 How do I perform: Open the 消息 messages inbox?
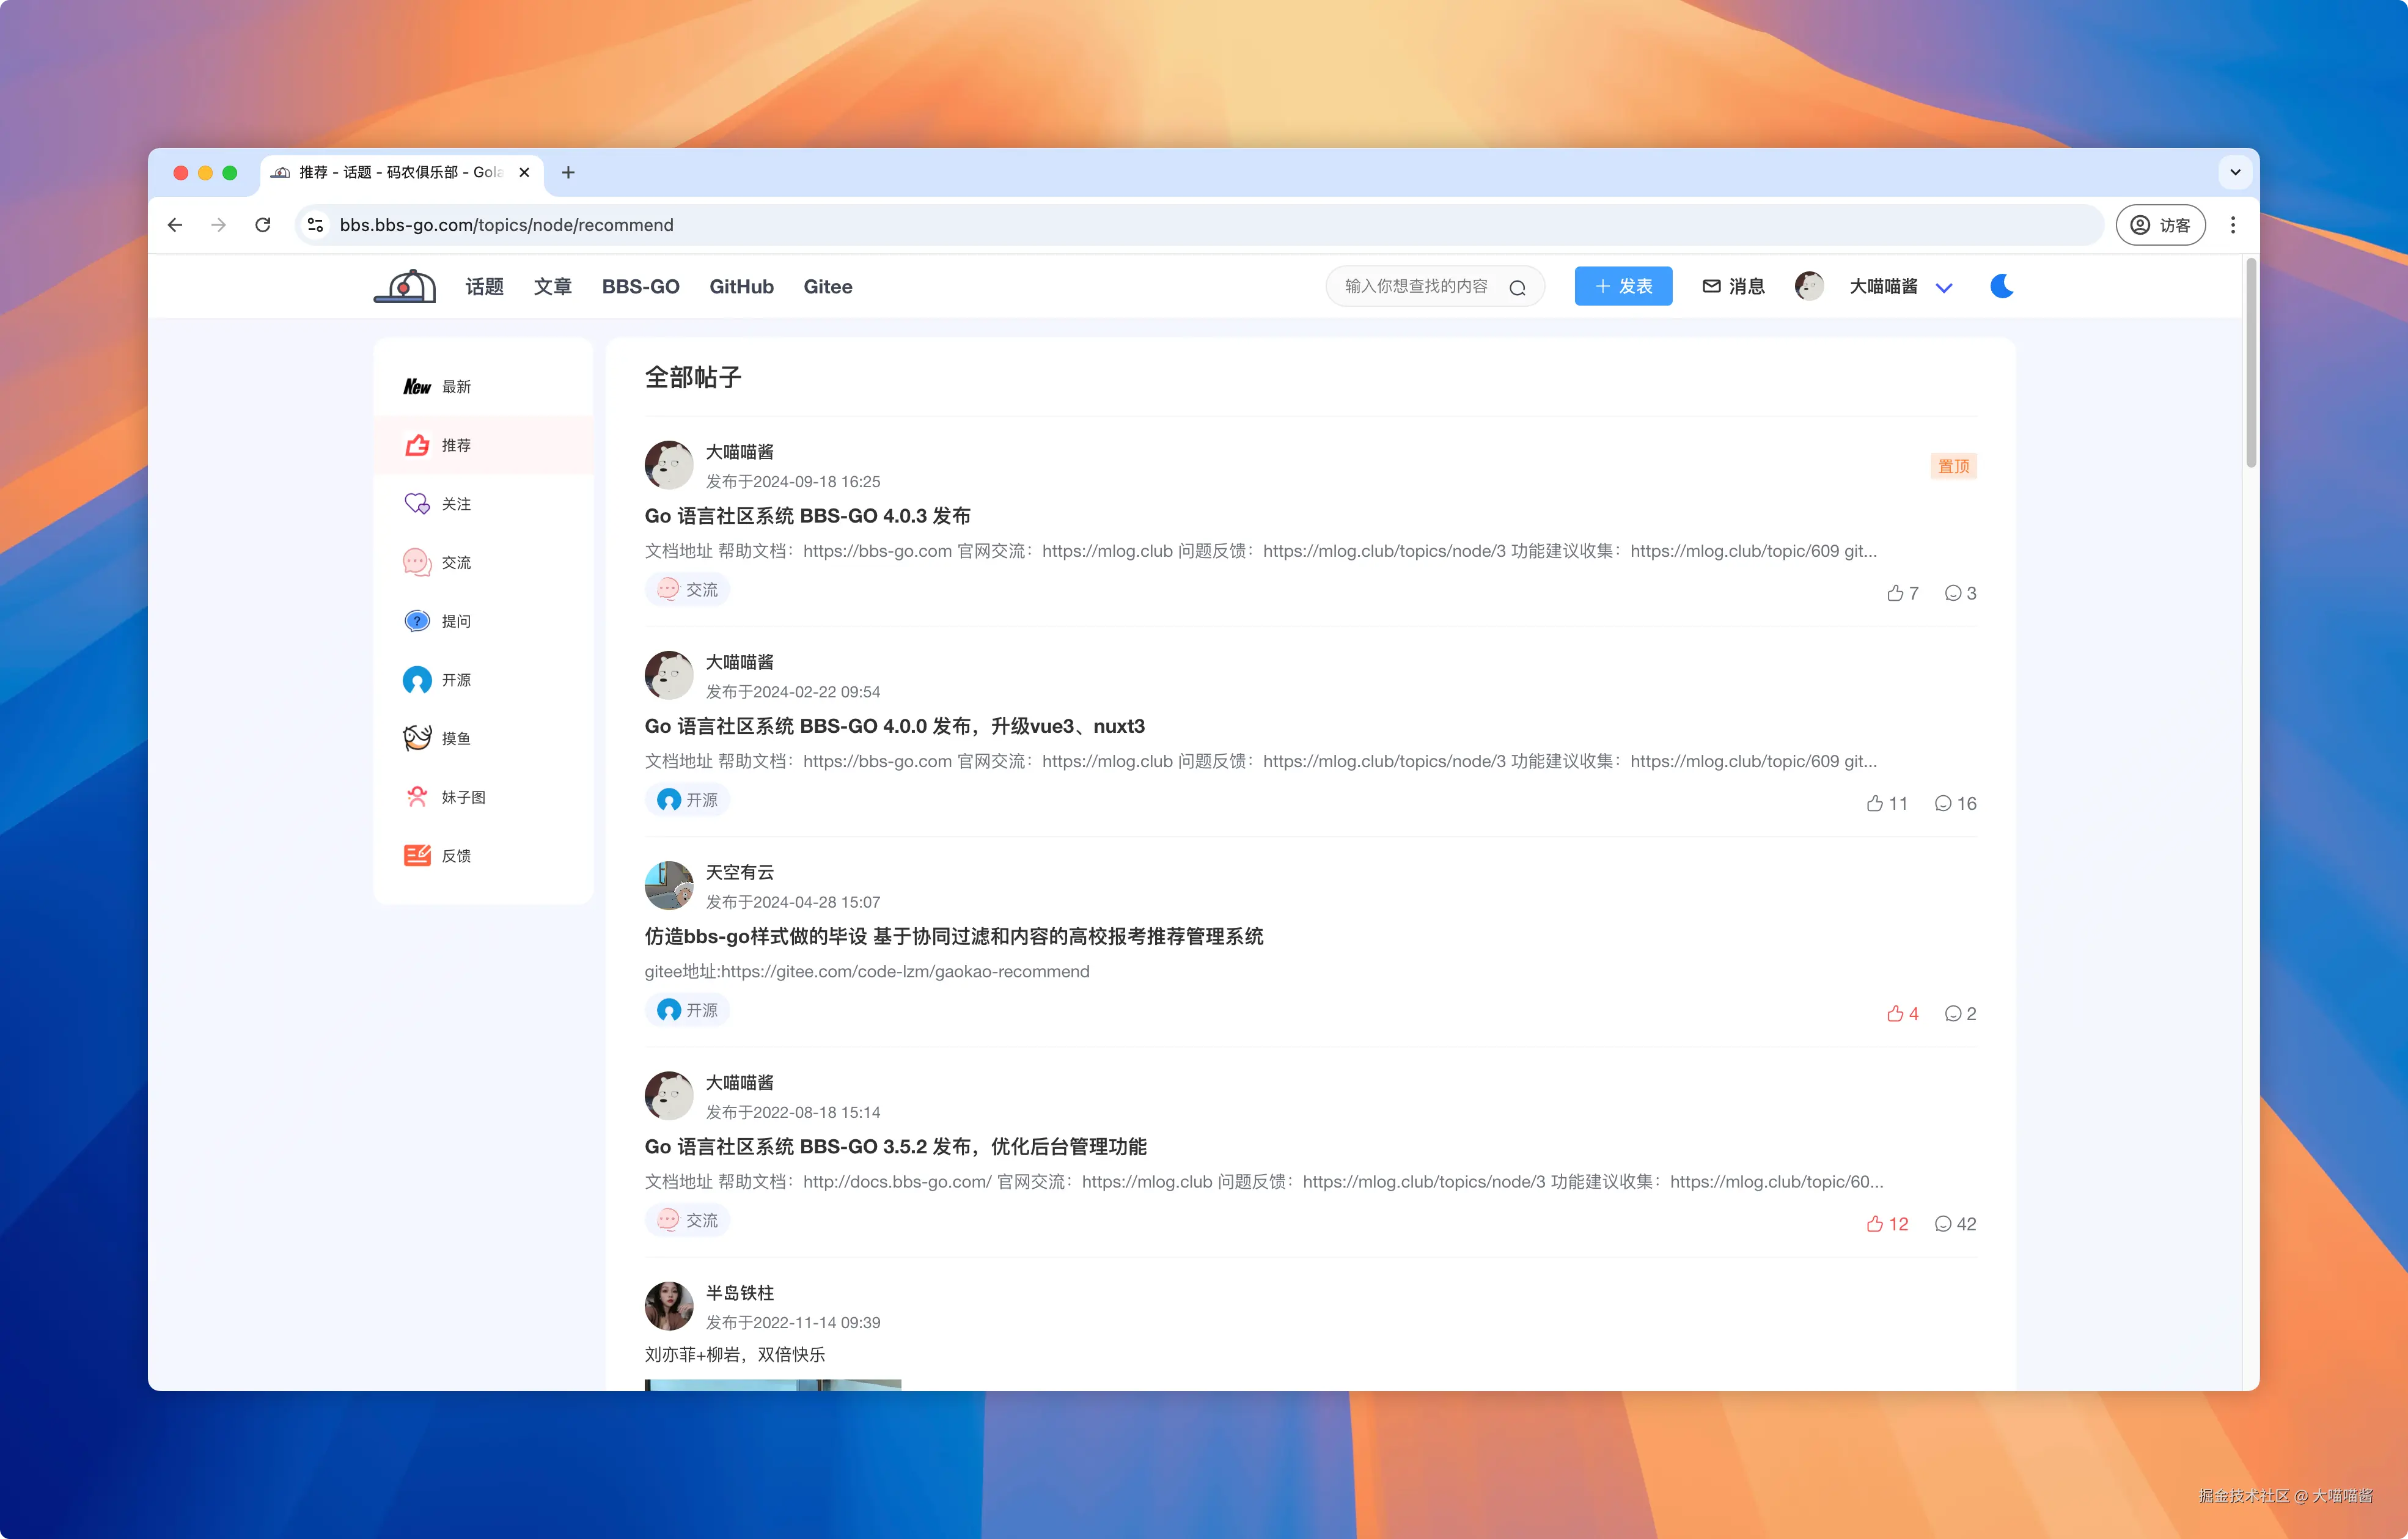click(x=1733, y=287)
